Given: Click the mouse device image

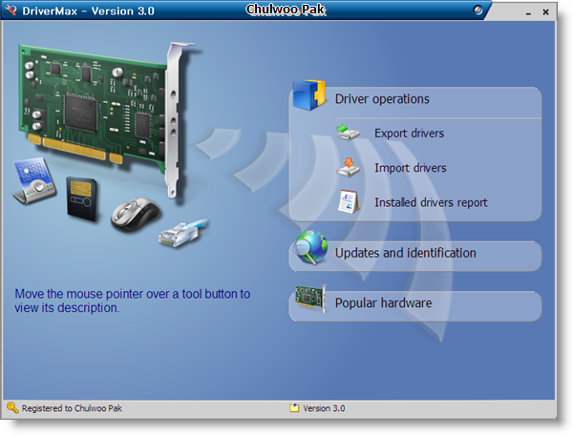Looking at the screenshot, I should tap(136, 215).
